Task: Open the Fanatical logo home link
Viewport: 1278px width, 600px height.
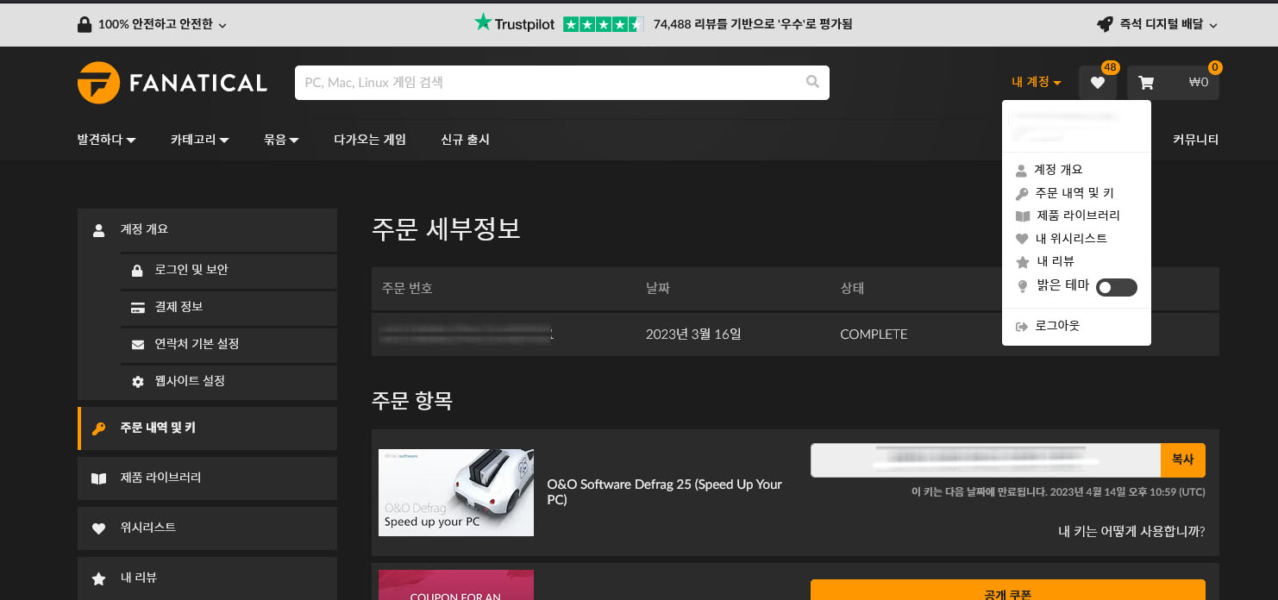Action: [172, 83]
